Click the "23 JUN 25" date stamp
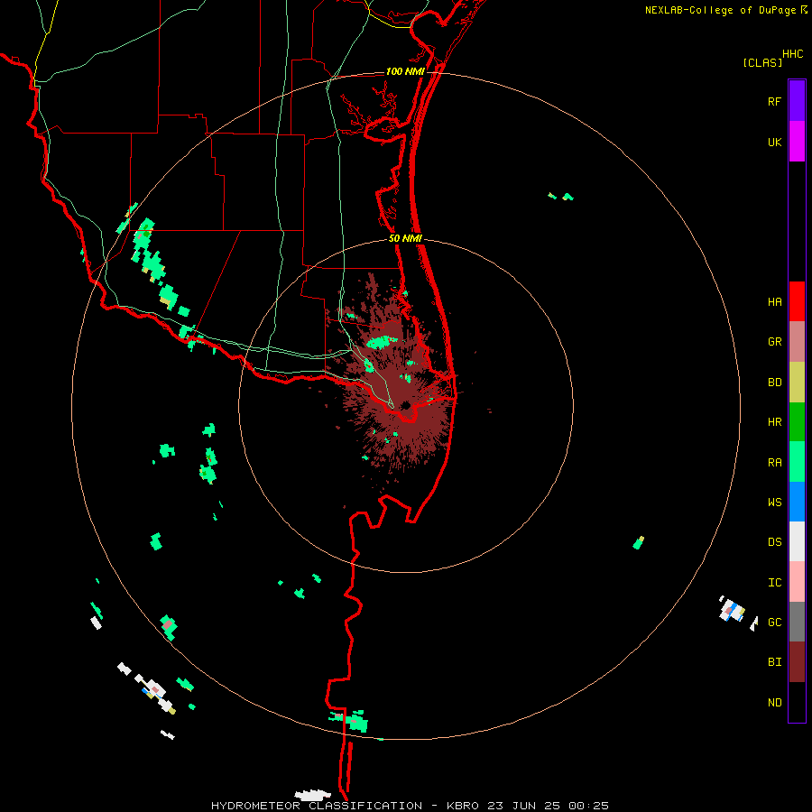 click(x=524, y=806)
